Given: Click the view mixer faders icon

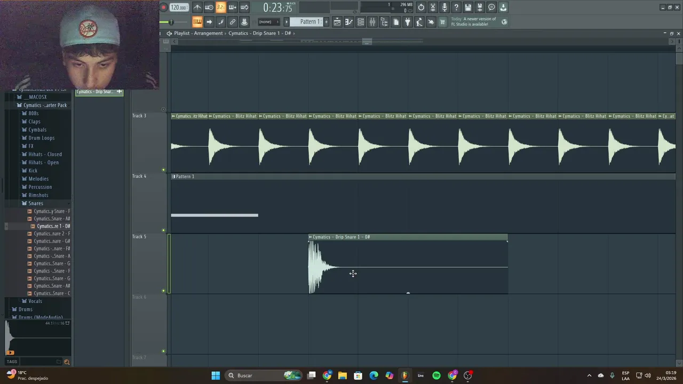Looking at the screenshot, I should pos(372,22).
